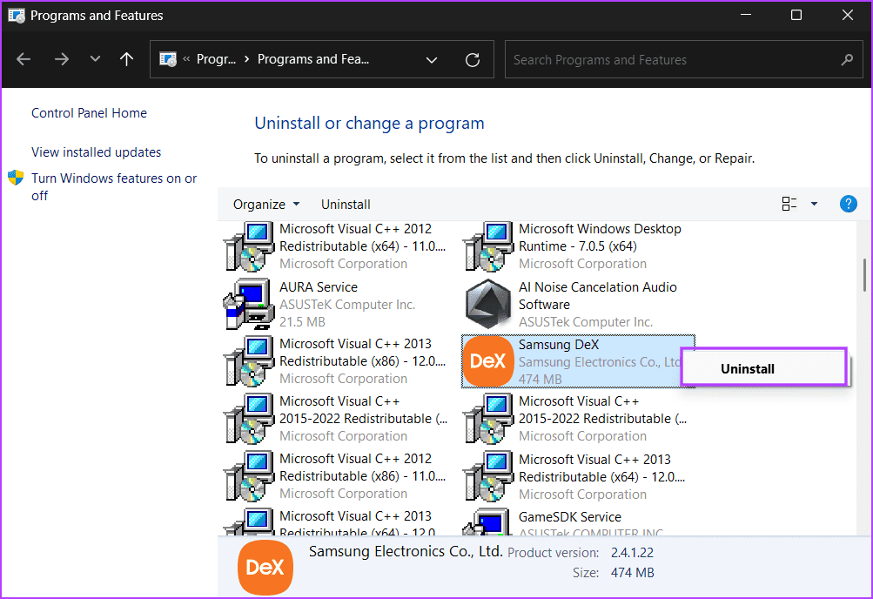This screenshot has height=599, width=873.
Task: Select the 'Progr...' breadcrumb segment
Action: (216, 59)
